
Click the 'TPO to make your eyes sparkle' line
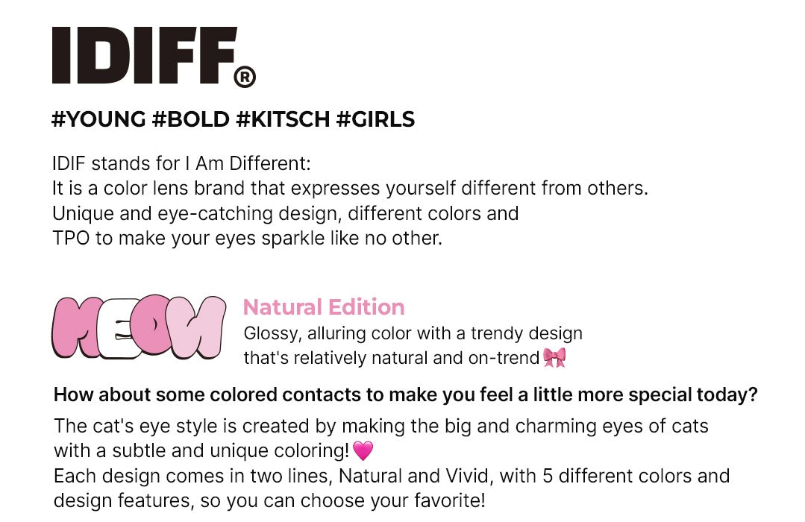[x=247, y=238]
